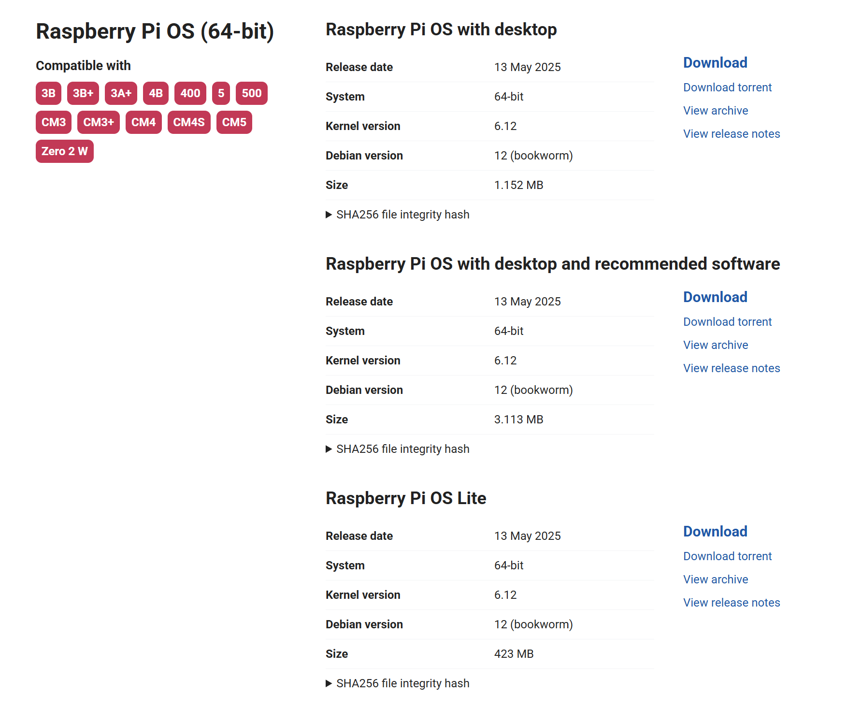The height and width of the screenshot is (724, 861).
Task: Click Download for desktop and recommended software
Action: (x=715, y=297)
